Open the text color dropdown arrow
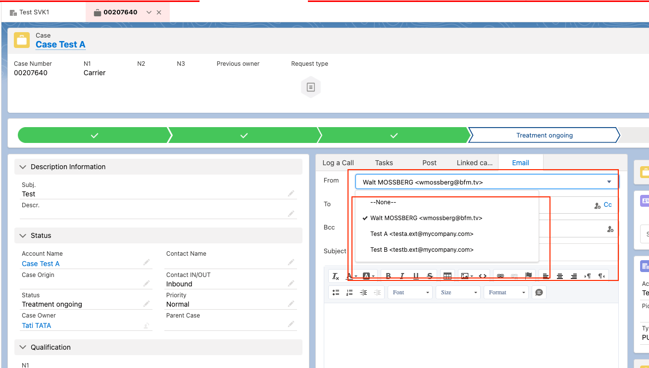 (356, 276)
